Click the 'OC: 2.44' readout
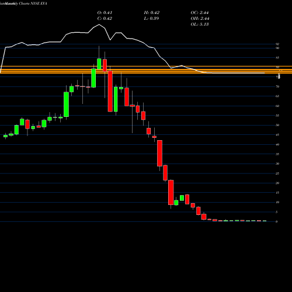This screenshot has width=292, height=292. [x=200, y=13]
